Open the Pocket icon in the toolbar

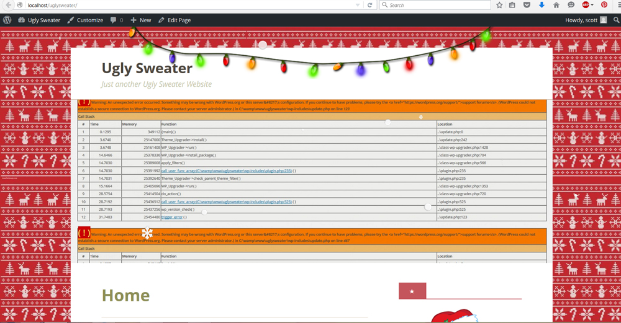[x=527, y=5]
